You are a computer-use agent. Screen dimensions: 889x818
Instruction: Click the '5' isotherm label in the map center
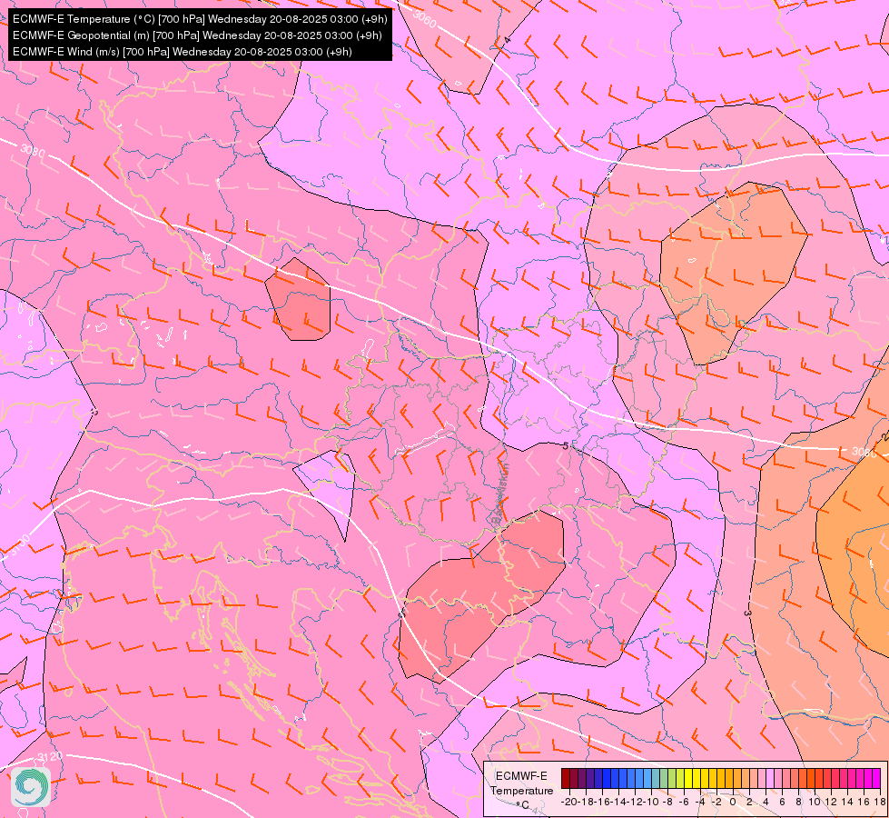pyautogui.click(x=565, y=446)
